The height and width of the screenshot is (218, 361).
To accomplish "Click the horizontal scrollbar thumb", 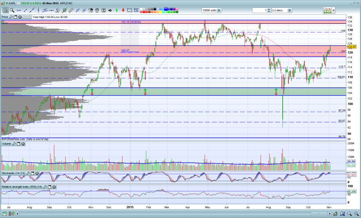I will (319, 213).
